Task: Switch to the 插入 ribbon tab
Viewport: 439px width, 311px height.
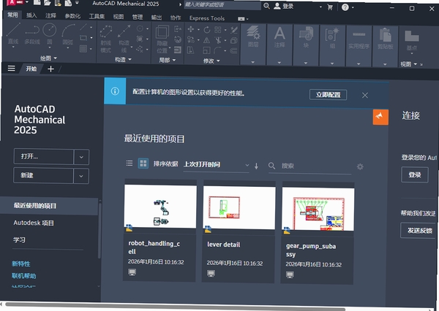Action: click(x=31, y=15)
